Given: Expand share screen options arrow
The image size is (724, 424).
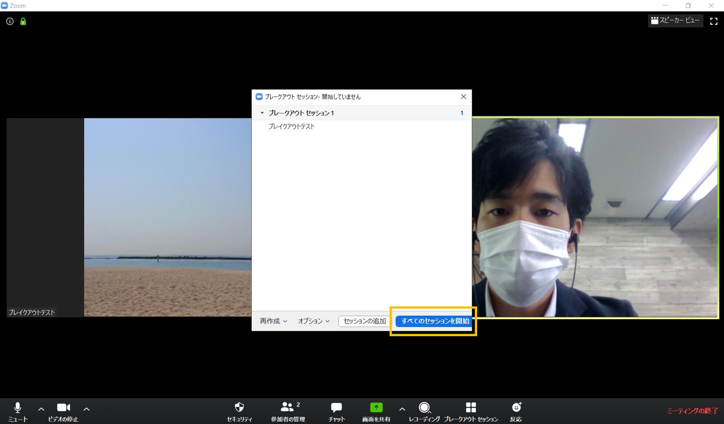Looking at the screenshot, I should click(402, 409).
